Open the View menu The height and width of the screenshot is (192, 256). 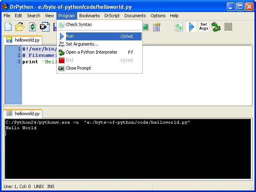tap(49, 16)
